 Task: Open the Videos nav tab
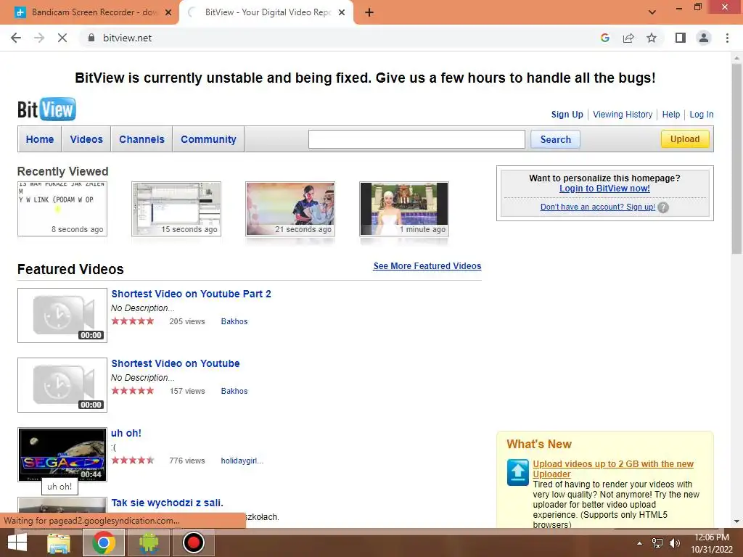point(86,139)
